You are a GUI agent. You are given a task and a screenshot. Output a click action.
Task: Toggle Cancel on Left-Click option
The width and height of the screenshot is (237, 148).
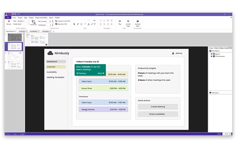pyautogui.click(x=63, y=21)
